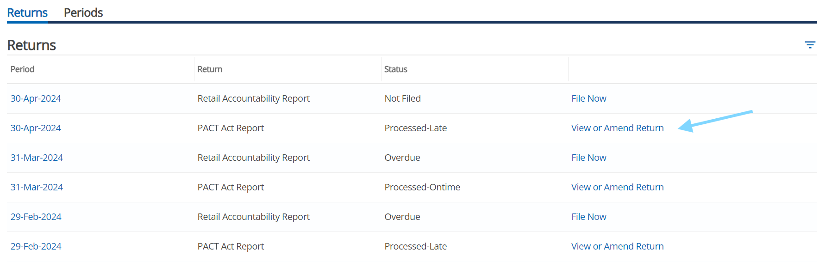Open 30-Apr-2024 period link for PACT Act Report
The width and height of the screenshot is (825, 262).
(36, 128)
